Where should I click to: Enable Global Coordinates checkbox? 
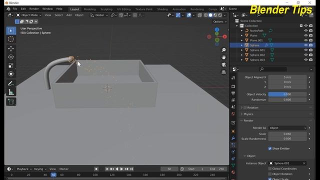[x=270, y=168]
